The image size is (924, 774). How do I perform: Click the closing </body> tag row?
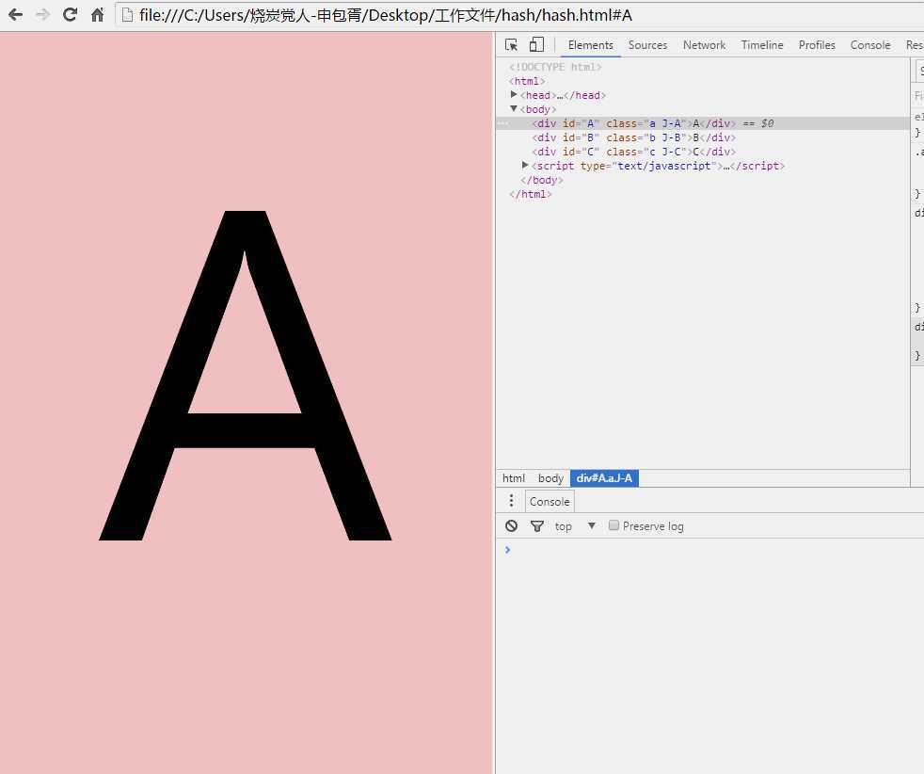(542, 180)
